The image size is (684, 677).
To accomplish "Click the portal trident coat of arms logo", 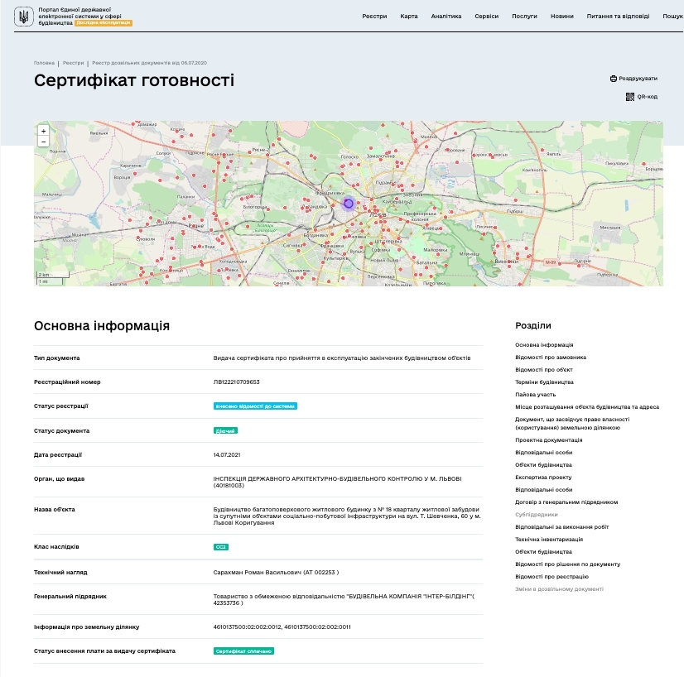I will (x=23, y=17).
